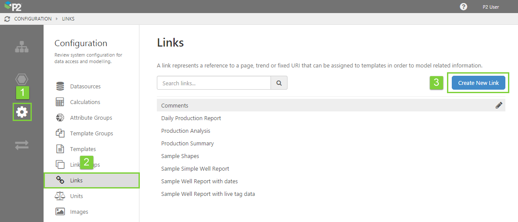This screenshot has height=222, width=518.
Task: Click the magnifier search button
Action: tap(279, 83)
